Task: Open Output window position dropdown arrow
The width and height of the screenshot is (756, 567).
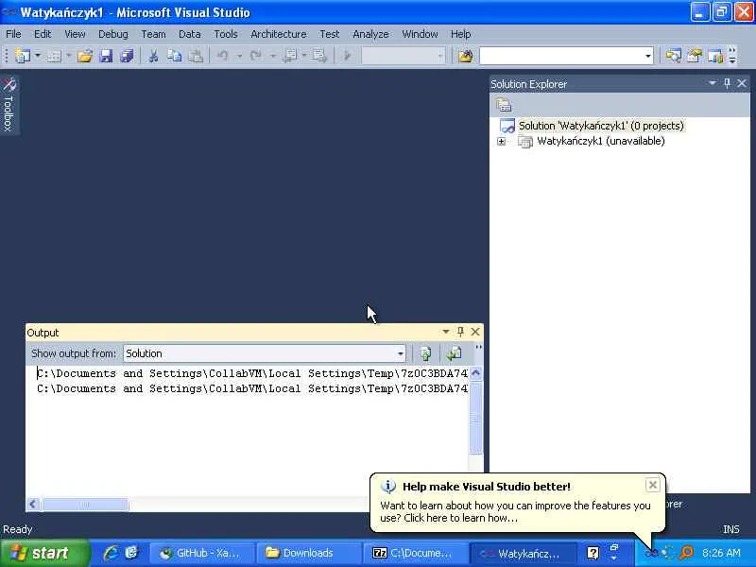Action: (x=445, y=332)
